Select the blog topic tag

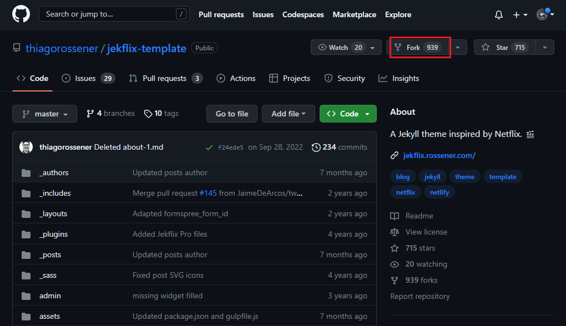coord(403,177)
